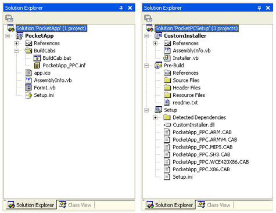Click the Installer.vb component icon
Image resolution: width=276 pixels, height=213 pixels.
[x=167, y=58]
